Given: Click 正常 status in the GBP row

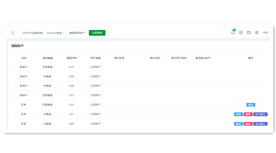Looking at the screenshot, I should pyautogui.click(x=23, y=124).
